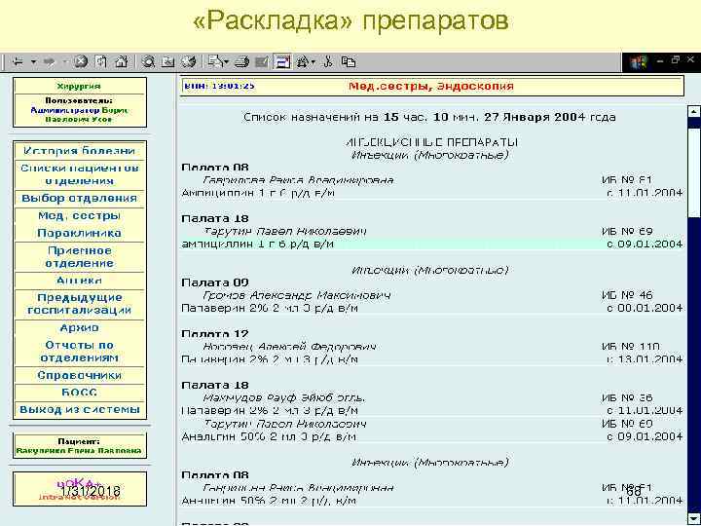The height and width of the screenshot is (526, 701).
Task: Expand the Mail icon dropdown arrow
Action: 227,61
